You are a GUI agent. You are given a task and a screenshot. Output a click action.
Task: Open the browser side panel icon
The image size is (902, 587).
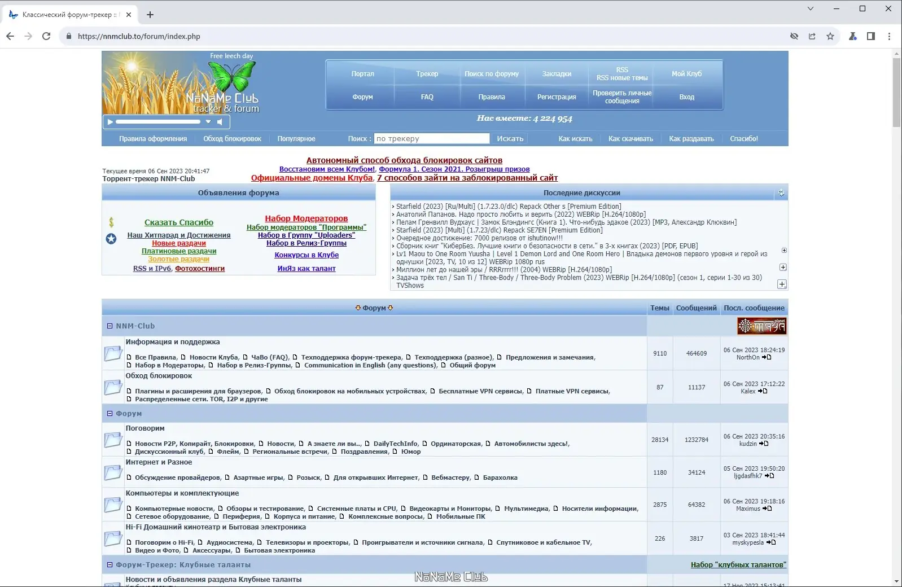(x=871, y=36)
